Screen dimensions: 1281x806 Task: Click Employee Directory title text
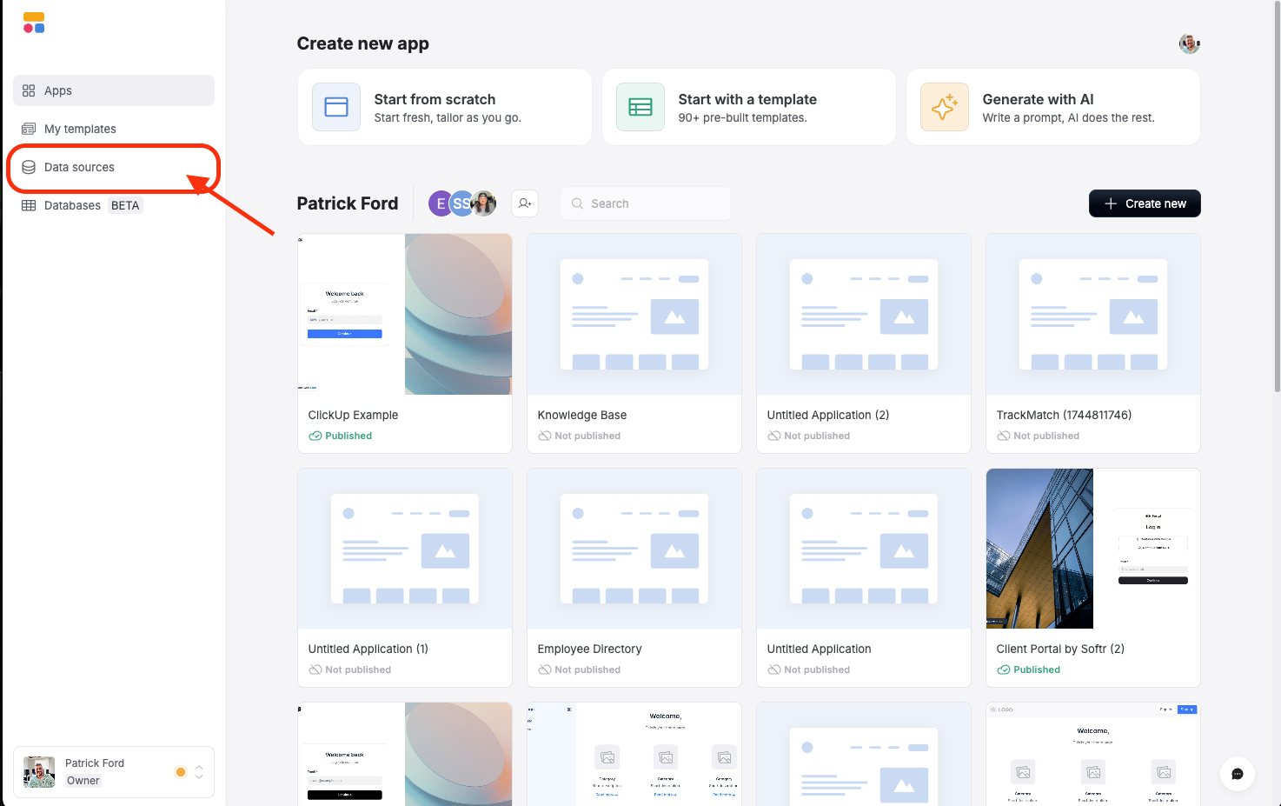click(x=589, y=649)
